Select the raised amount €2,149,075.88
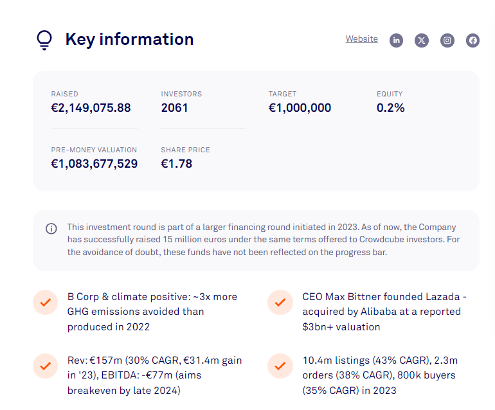Viewport: 495px width, 410px height. [x=91, y=108]
